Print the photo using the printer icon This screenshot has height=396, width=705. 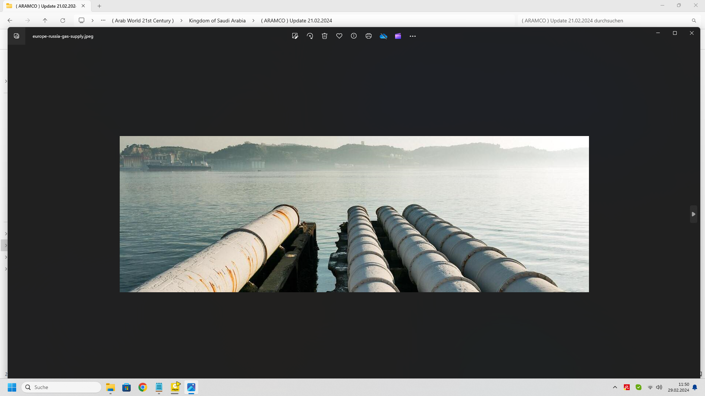pyautogui.click(x=369, y=36)
